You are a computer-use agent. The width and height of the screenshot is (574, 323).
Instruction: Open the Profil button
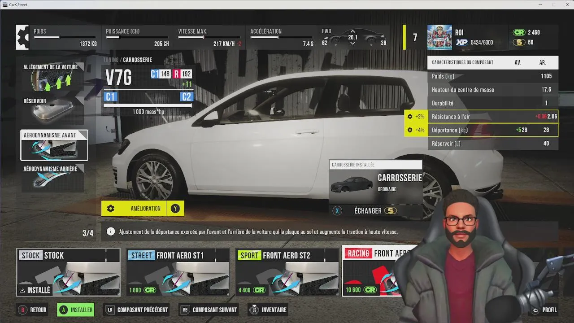coord(545,310)
